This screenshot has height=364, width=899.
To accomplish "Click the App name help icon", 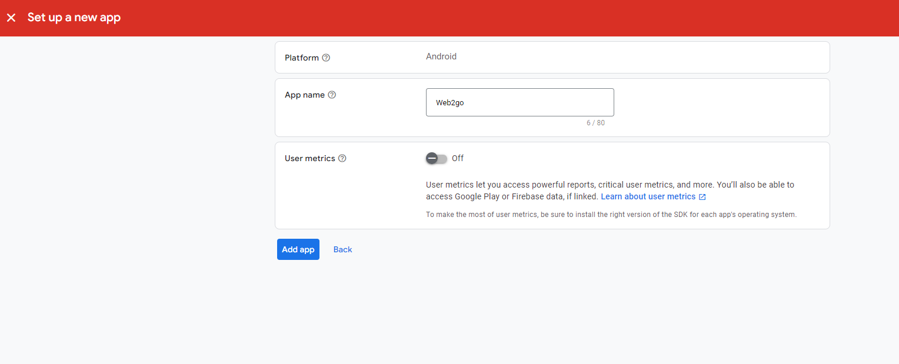I will (x=332, y=95).
